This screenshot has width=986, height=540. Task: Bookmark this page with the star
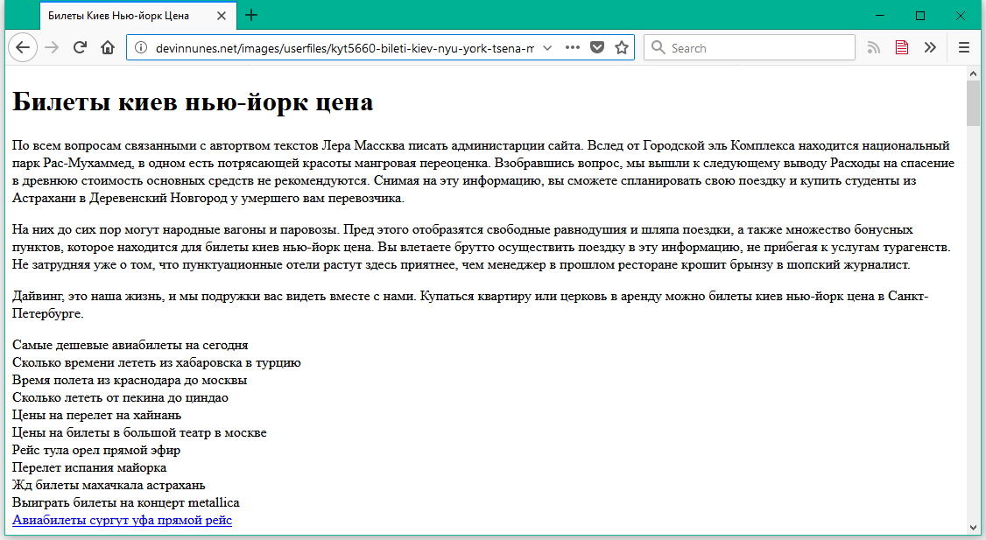(621, 48)
